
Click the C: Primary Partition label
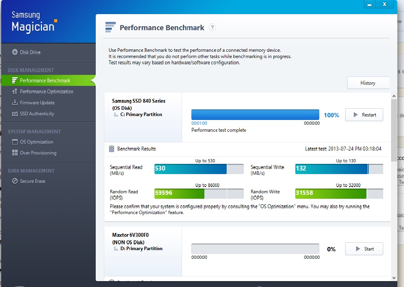pyautogui.click(x=141, y=114)
